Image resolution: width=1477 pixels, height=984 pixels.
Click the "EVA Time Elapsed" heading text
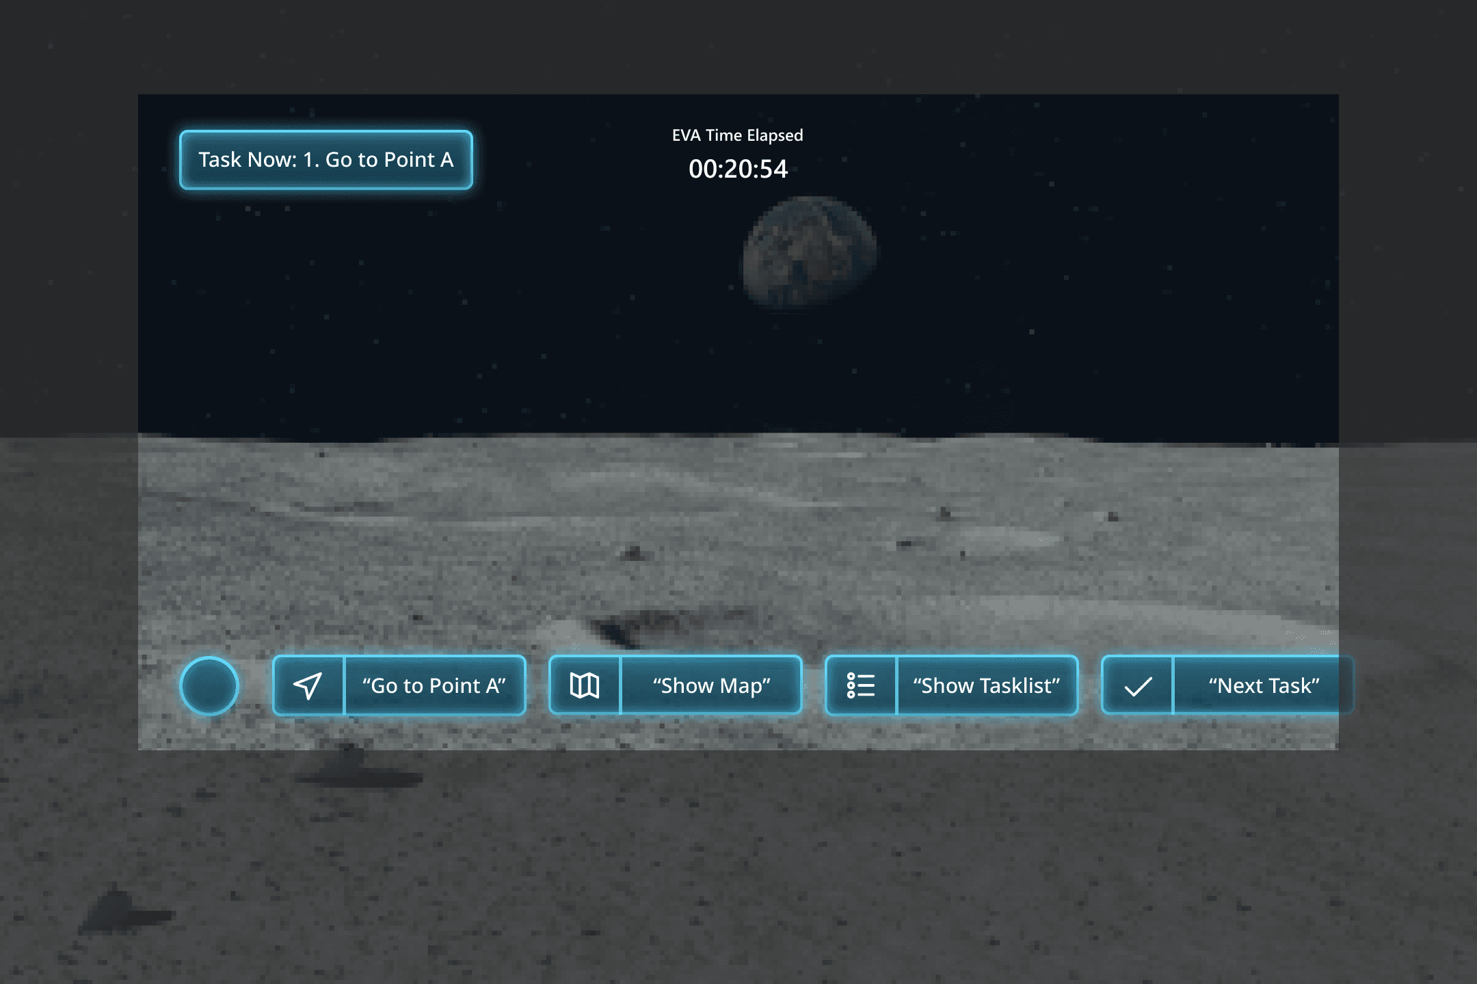coord(737,135)
